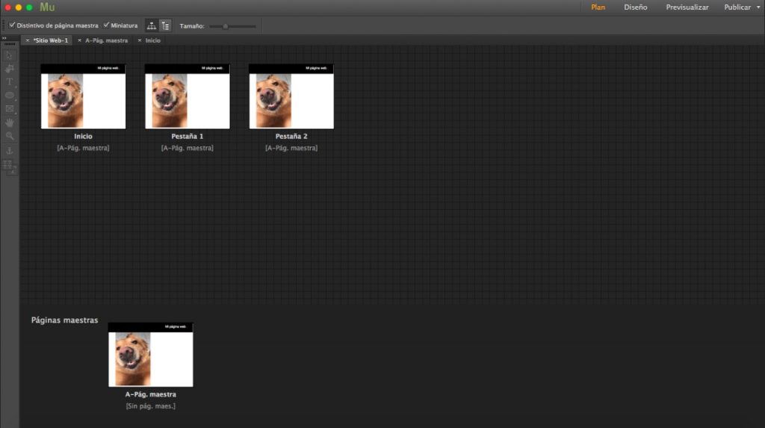Close the A-Pág. maestra tab
Image resolution: width=765 pixels, height=428 pixels.
[79, 40]
